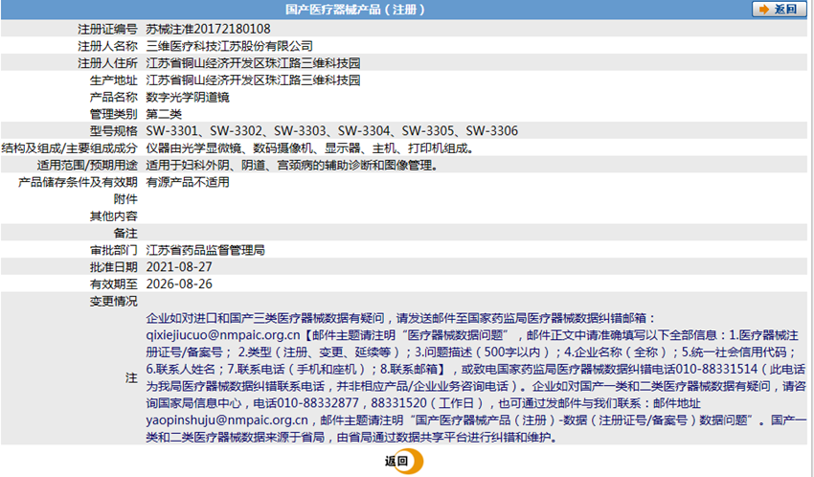Click the 附件 label
Viewport: 814px width, 477px height.
coord(125,199)
